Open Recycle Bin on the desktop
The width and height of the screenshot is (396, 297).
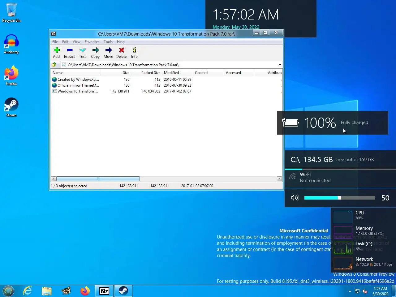[11, 13]
